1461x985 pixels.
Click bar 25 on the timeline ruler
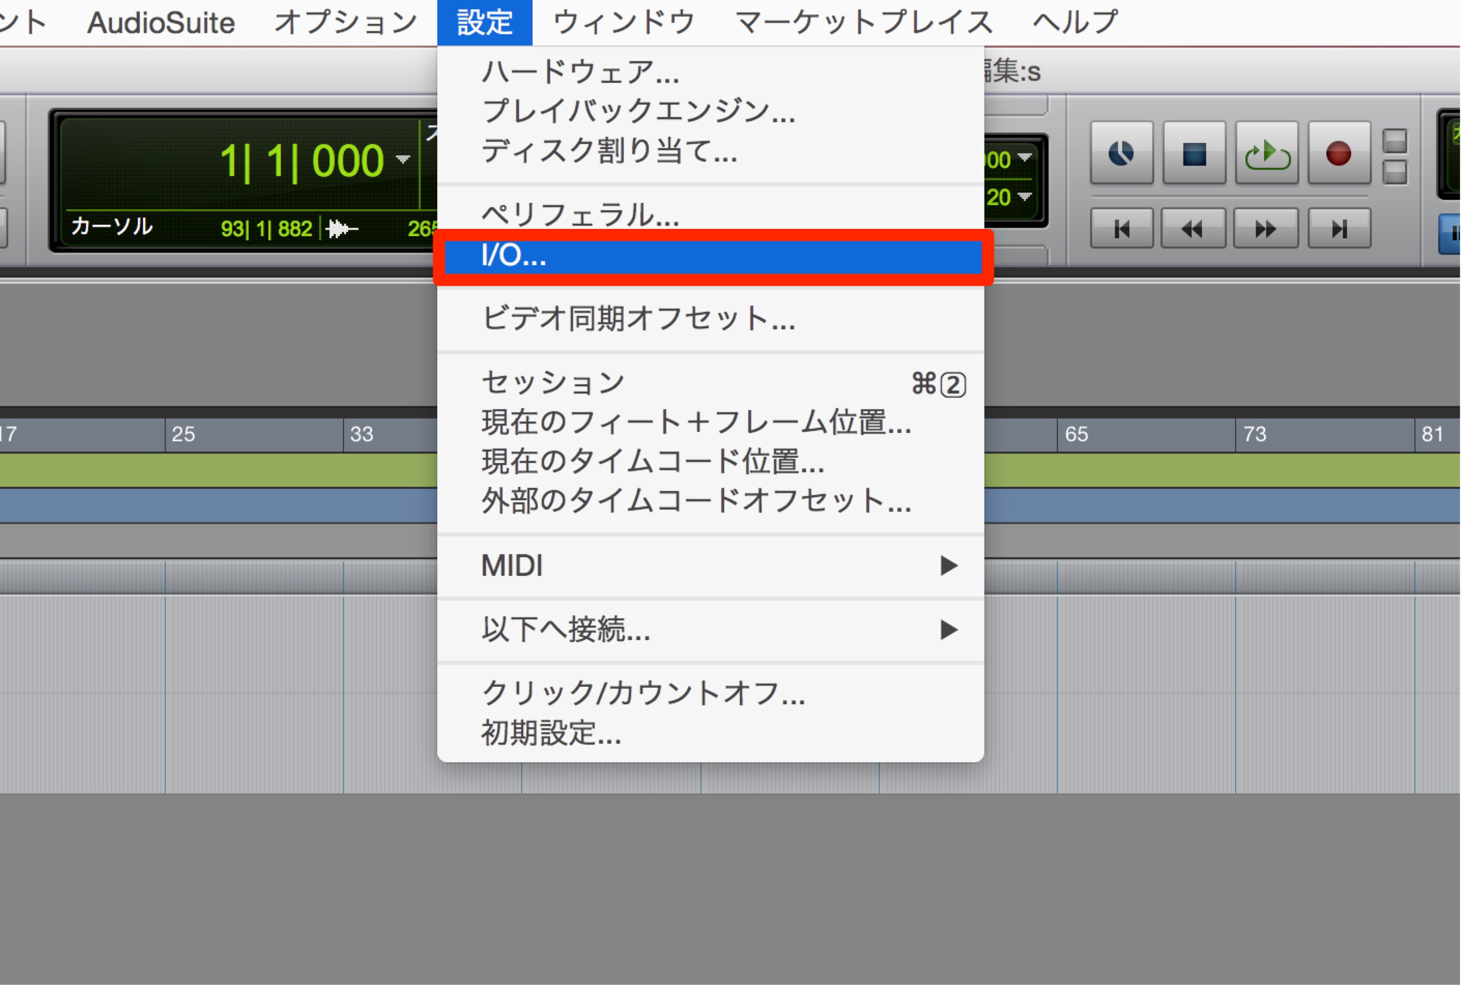[x=183, y=434]
